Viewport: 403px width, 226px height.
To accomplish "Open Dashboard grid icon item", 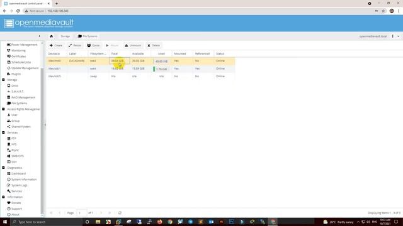I will click(x=16, y=173).
